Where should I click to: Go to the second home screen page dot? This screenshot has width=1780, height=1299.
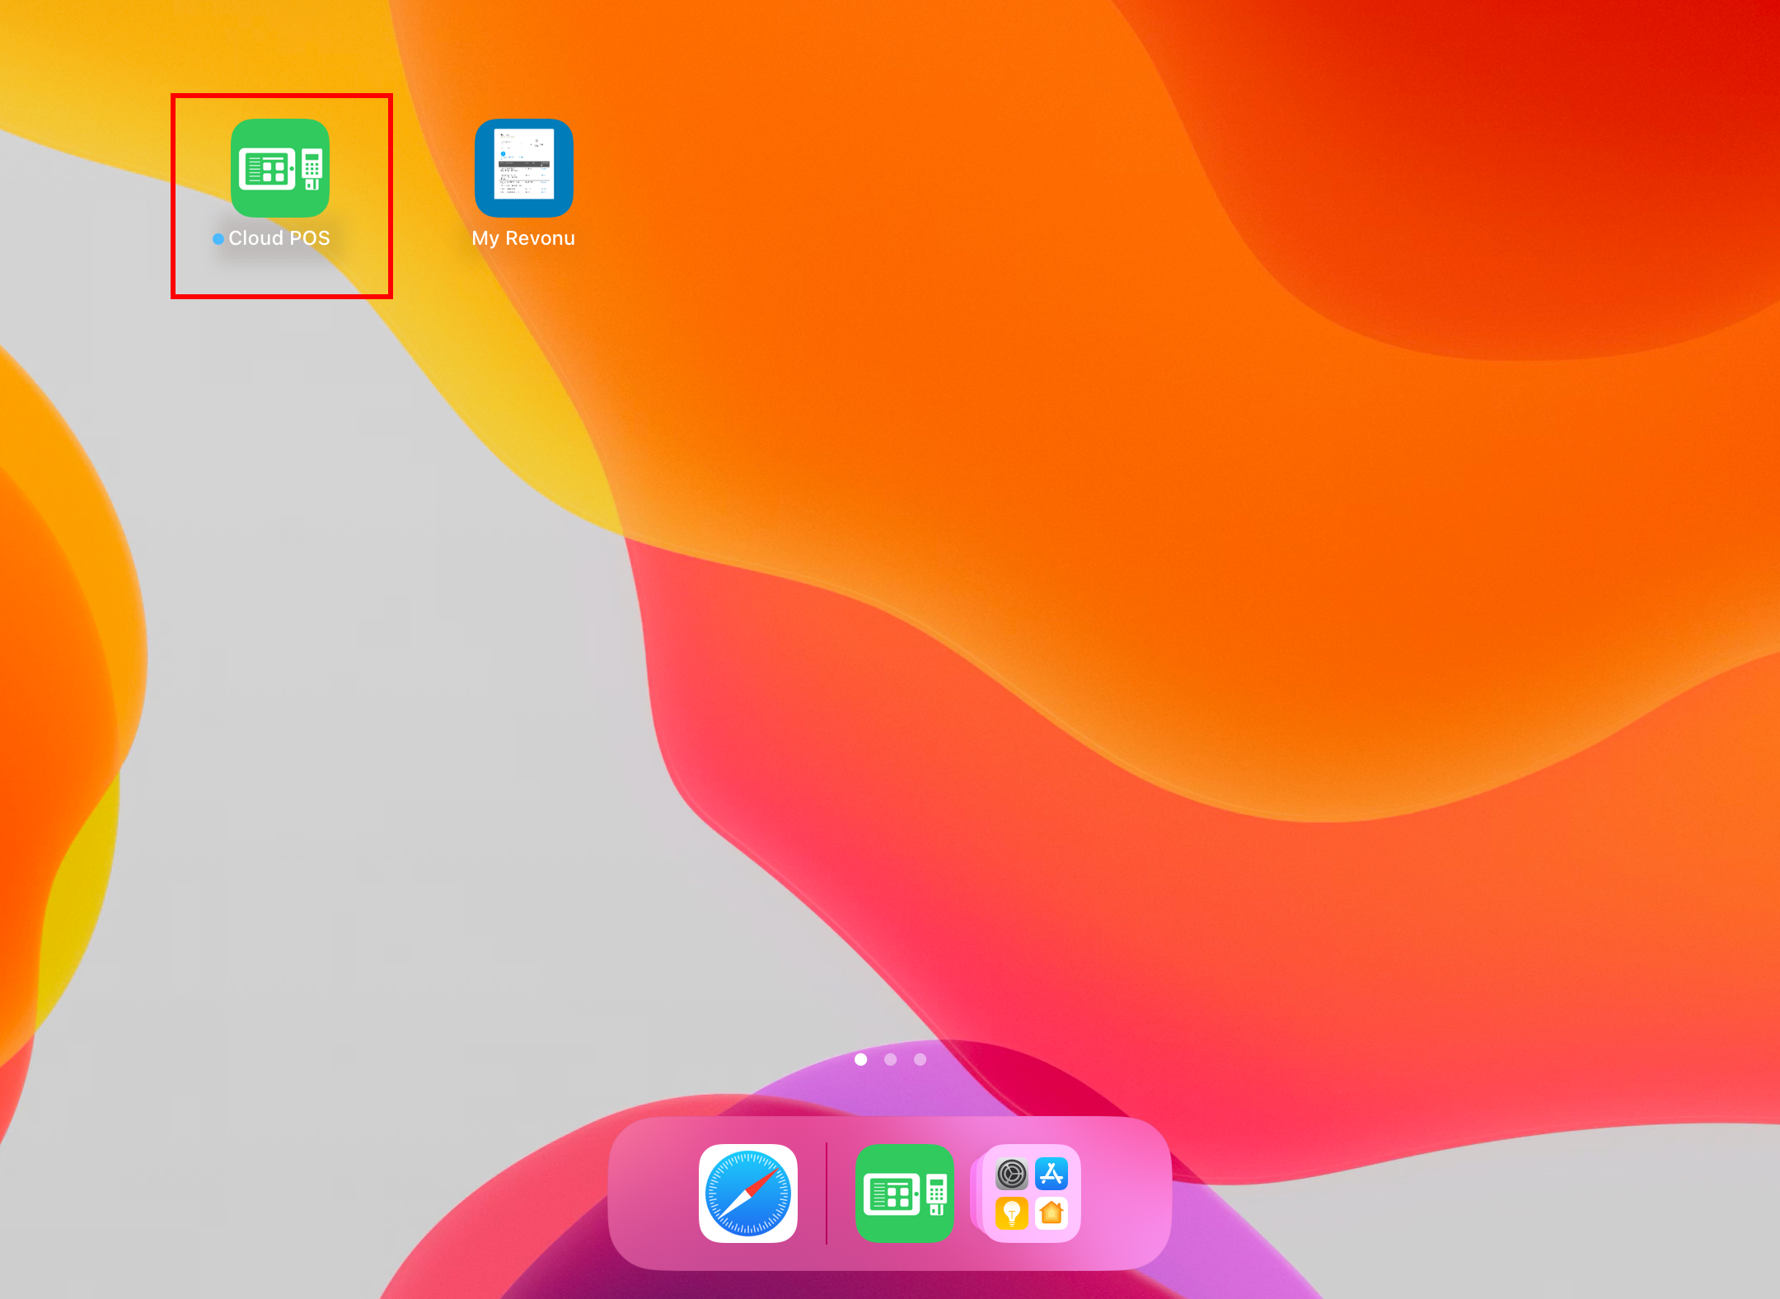[890, 1059]
